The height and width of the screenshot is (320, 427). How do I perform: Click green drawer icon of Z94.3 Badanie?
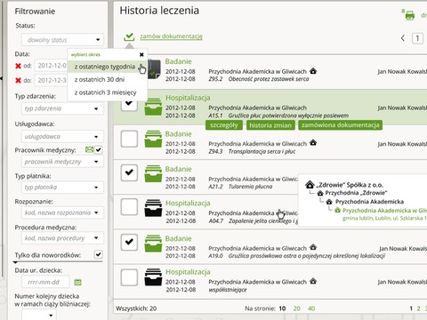point(153,139)
